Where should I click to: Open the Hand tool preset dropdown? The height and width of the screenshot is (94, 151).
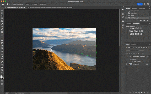point(9,4)
